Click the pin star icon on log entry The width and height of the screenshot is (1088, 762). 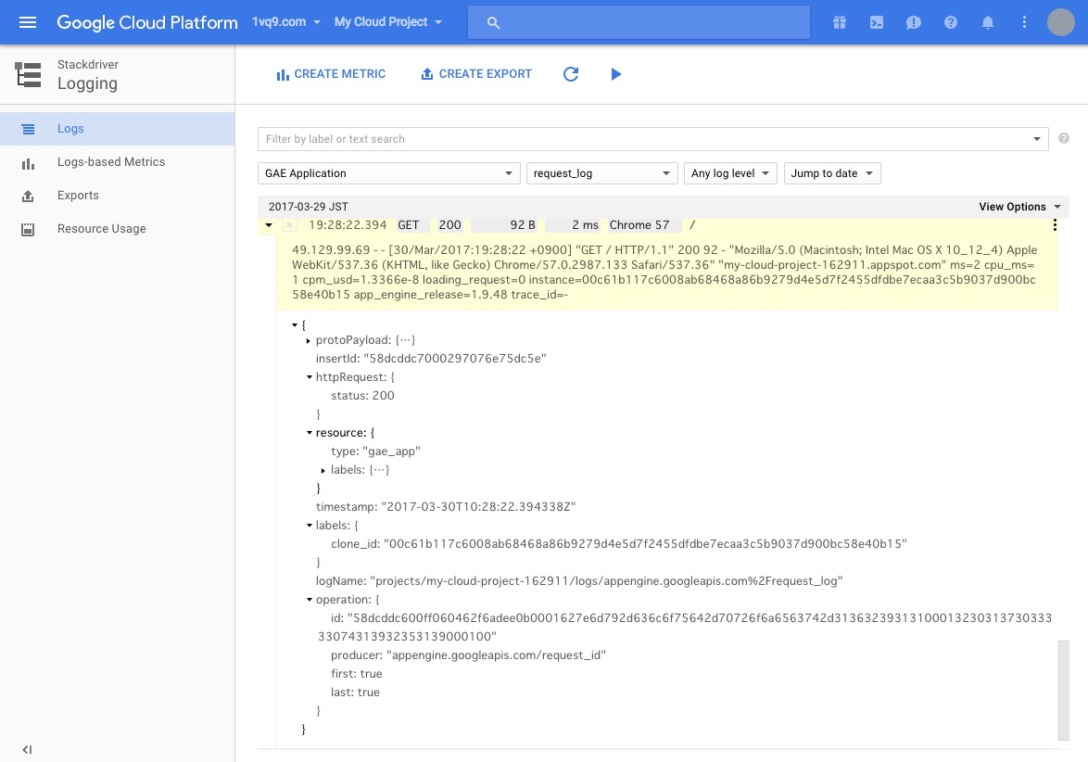(x=290, y=225)
